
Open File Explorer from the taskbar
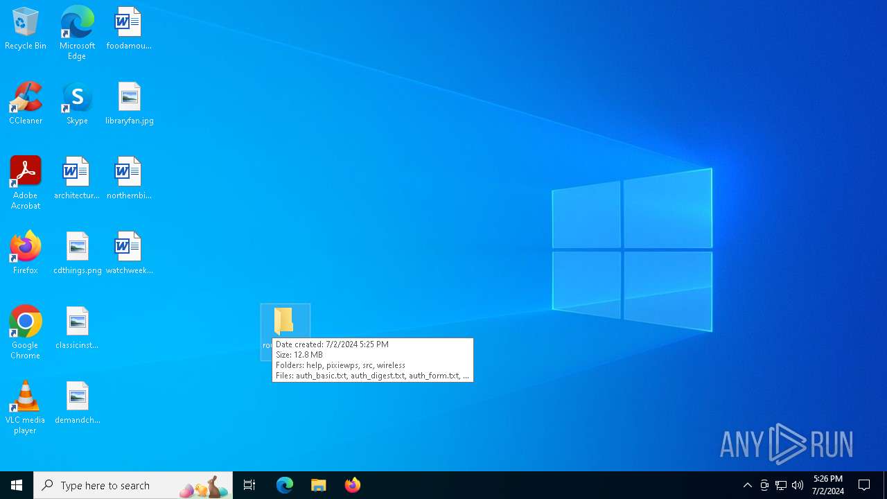pos(319,485)
